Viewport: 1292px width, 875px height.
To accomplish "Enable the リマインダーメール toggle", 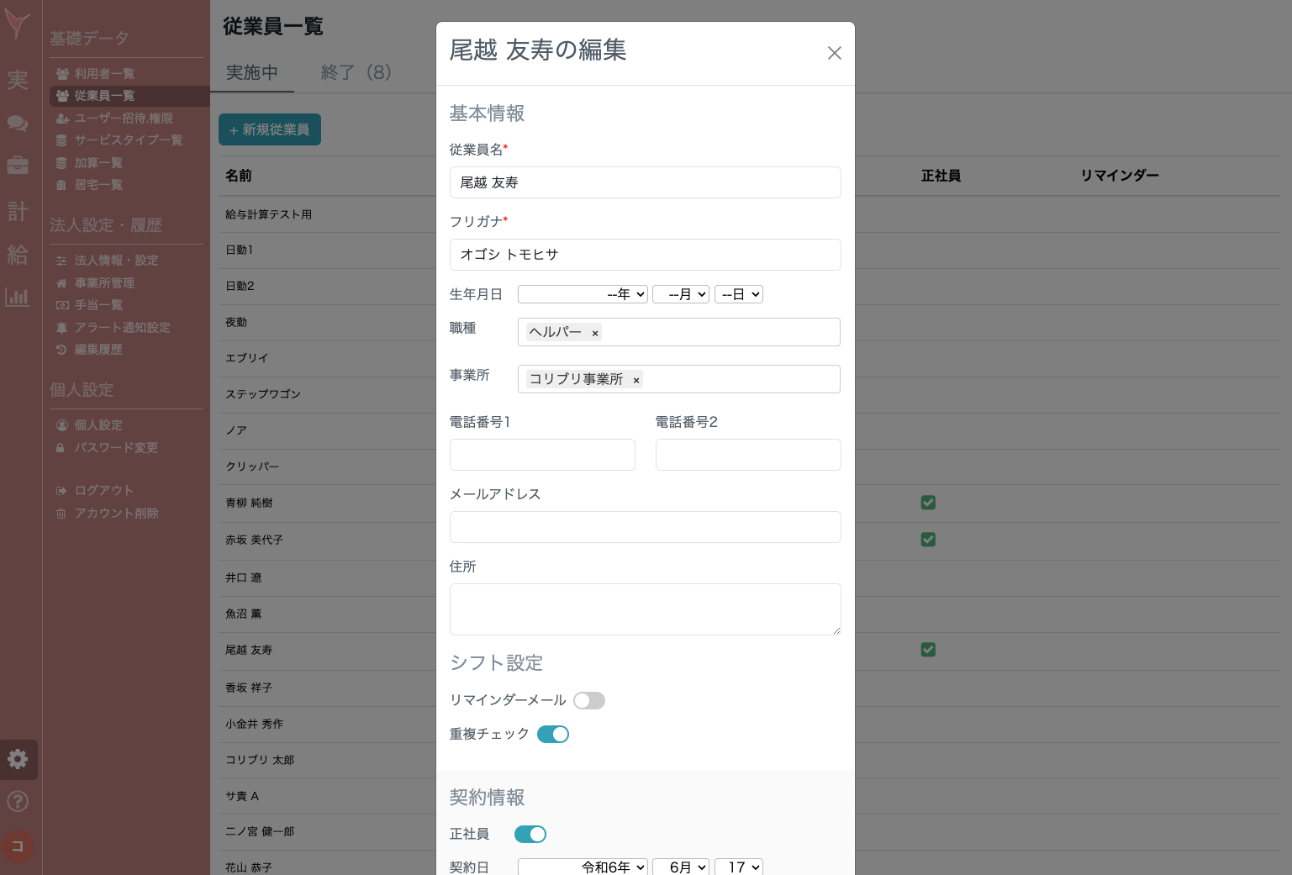I will pyautogui.click(x=588, y=700).
